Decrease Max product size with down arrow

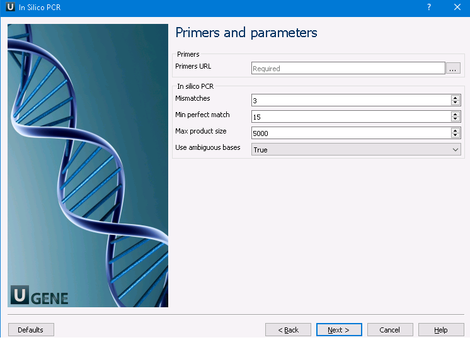click(x=455, y=135)
